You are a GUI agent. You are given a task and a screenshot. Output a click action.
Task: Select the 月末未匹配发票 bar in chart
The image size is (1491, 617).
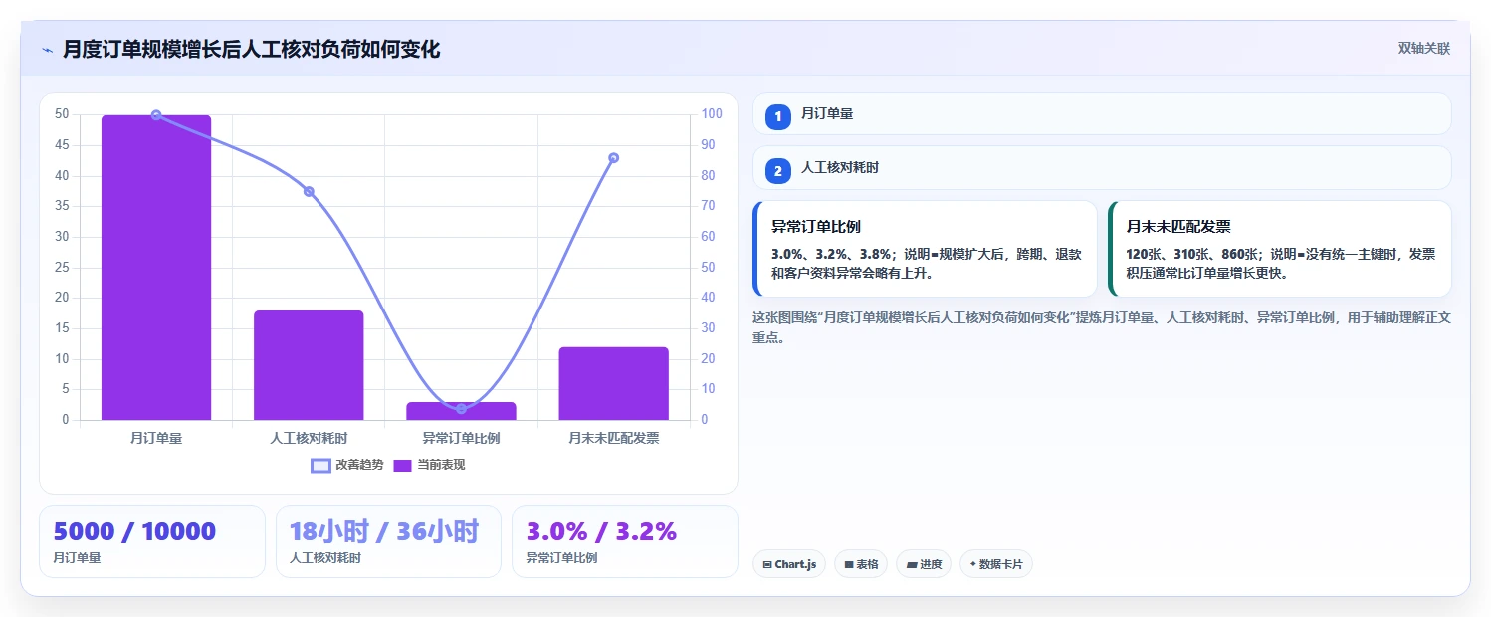[613, 383]
